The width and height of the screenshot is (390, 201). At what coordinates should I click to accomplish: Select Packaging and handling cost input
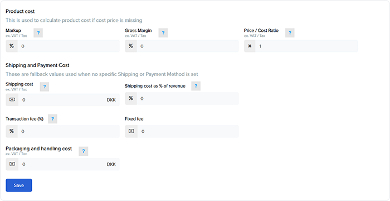point(69,164)
